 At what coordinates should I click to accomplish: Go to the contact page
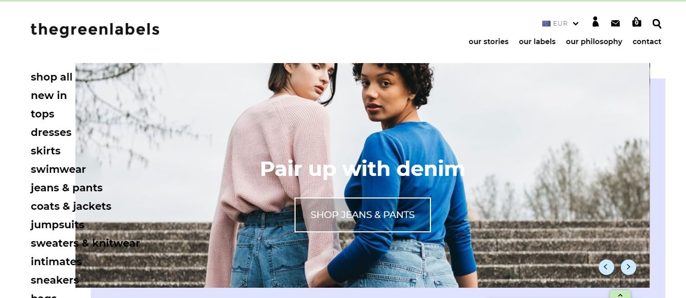coord(647,42)
